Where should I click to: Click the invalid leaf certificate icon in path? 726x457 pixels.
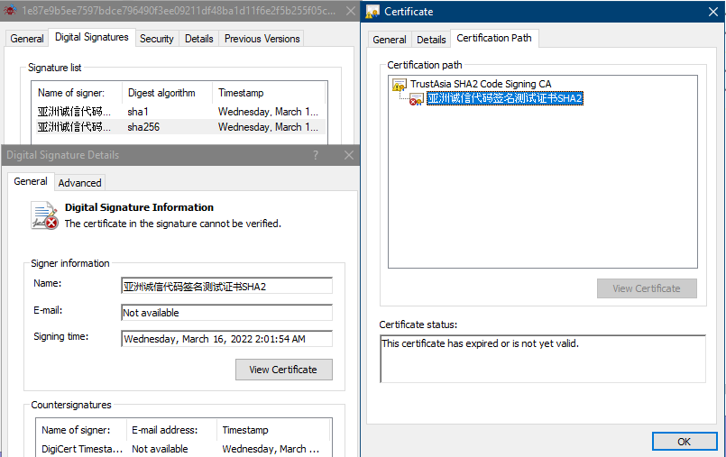point(417,99)
